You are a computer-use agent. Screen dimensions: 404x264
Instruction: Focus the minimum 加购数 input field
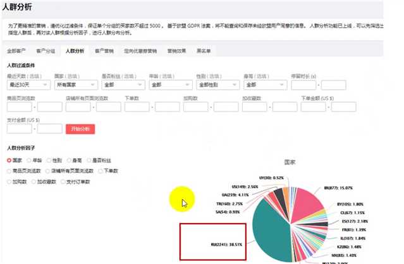pyautogui.click(x=196, y=107)
